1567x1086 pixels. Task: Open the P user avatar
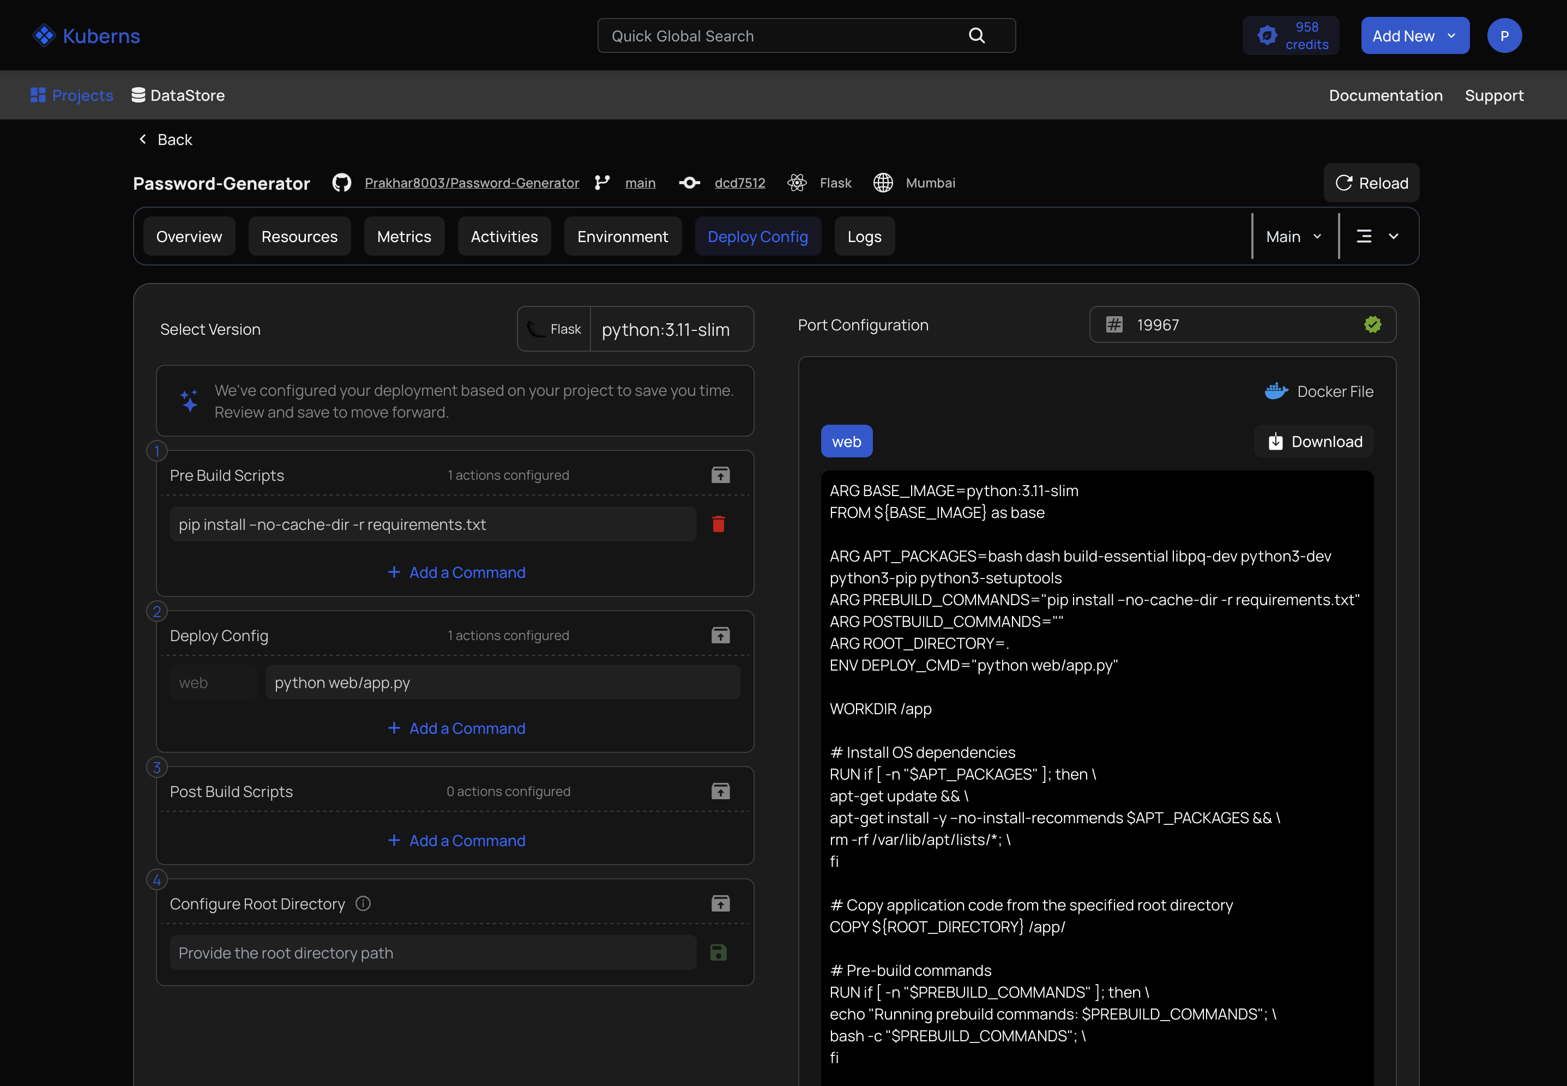pos(1504,35)
